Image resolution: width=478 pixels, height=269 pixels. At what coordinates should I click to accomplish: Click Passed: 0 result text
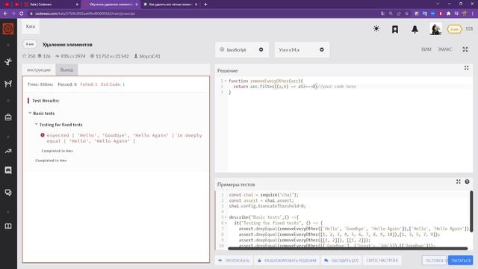[67, 84]
